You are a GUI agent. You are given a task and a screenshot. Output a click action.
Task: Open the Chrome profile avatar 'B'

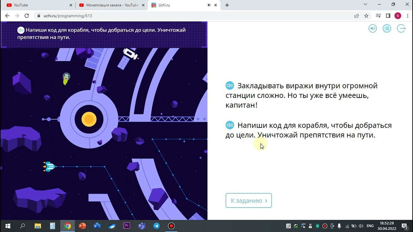click(x=398, y=16)
